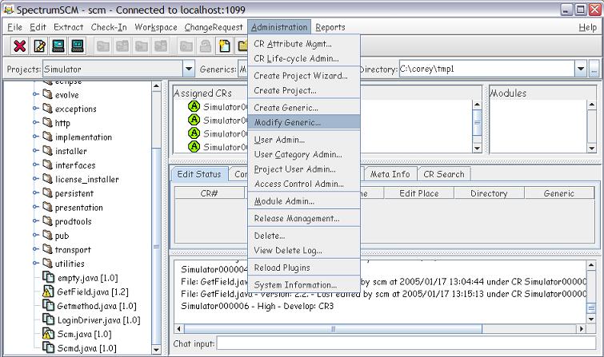Click the empty.java file icon
The width and height of the screenshot is (604, 357).
(48, 277)
